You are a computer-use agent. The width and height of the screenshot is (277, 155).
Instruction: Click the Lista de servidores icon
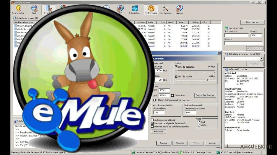(14, 18)
